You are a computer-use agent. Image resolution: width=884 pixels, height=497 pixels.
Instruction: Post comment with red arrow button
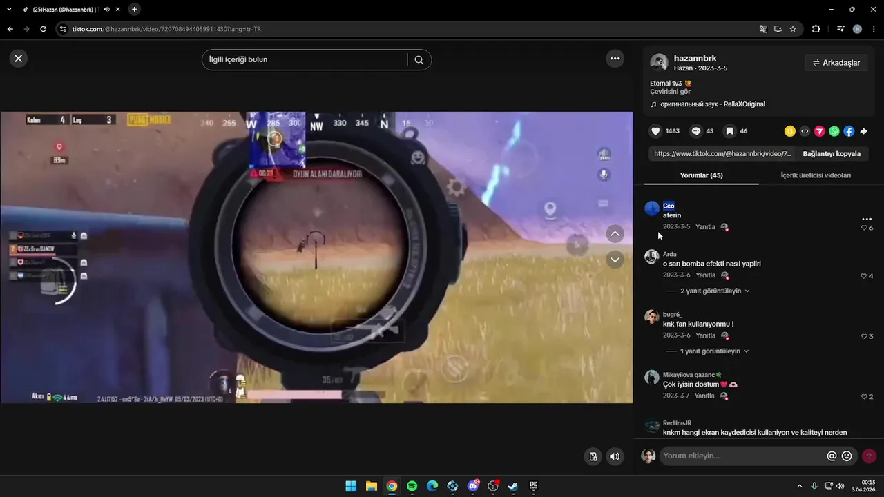pos(869,456)
